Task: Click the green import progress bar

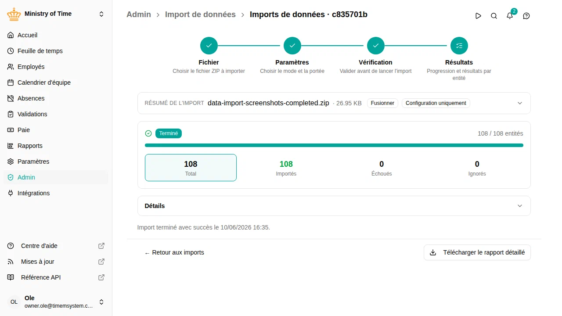Action: tap(334, 145)
